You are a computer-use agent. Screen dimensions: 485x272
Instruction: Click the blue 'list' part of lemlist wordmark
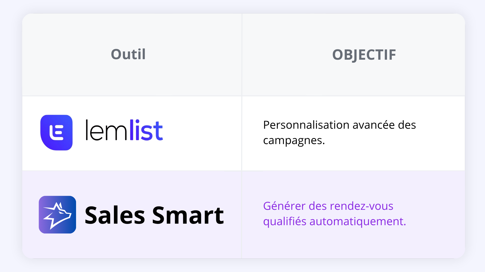(x=146, y=130)
